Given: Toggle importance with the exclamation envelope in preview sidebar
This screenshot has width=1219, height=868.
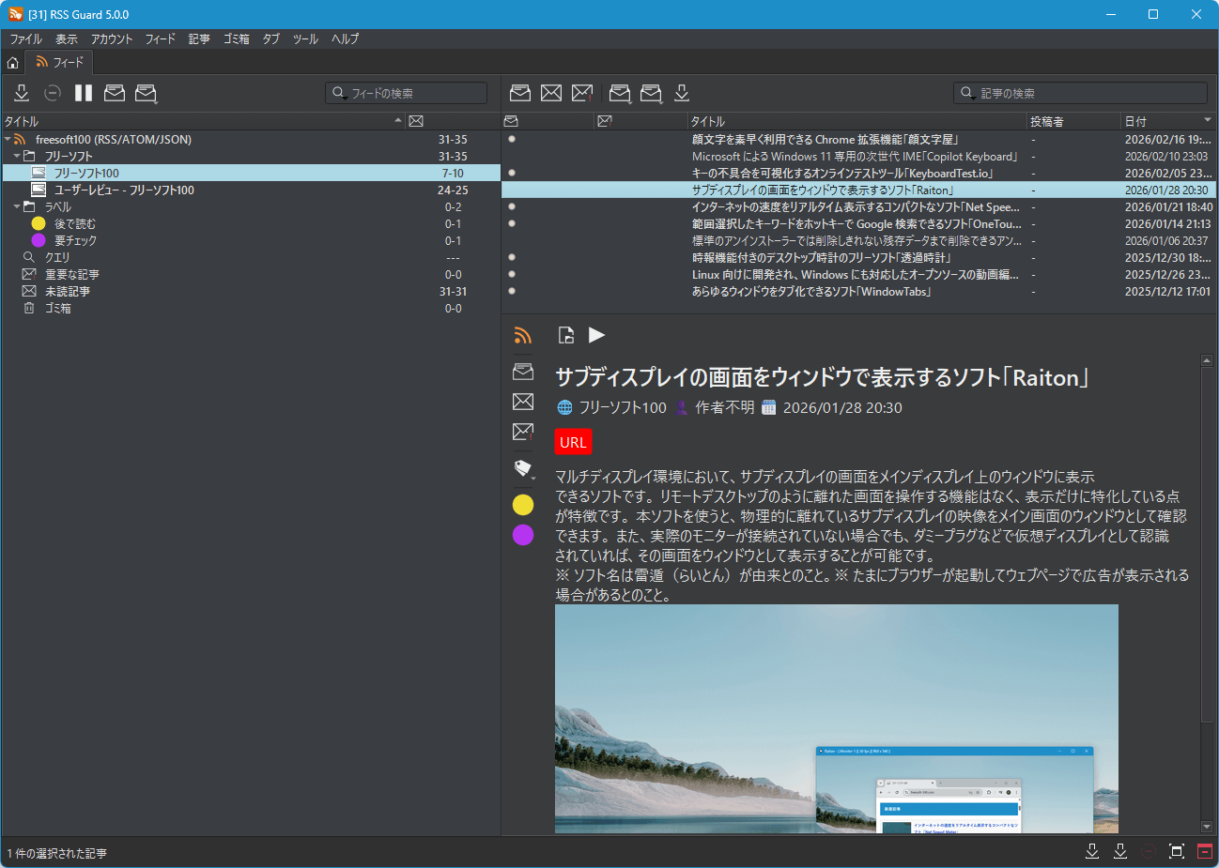Looking at the screenshot, I should (x=523, y=432).
